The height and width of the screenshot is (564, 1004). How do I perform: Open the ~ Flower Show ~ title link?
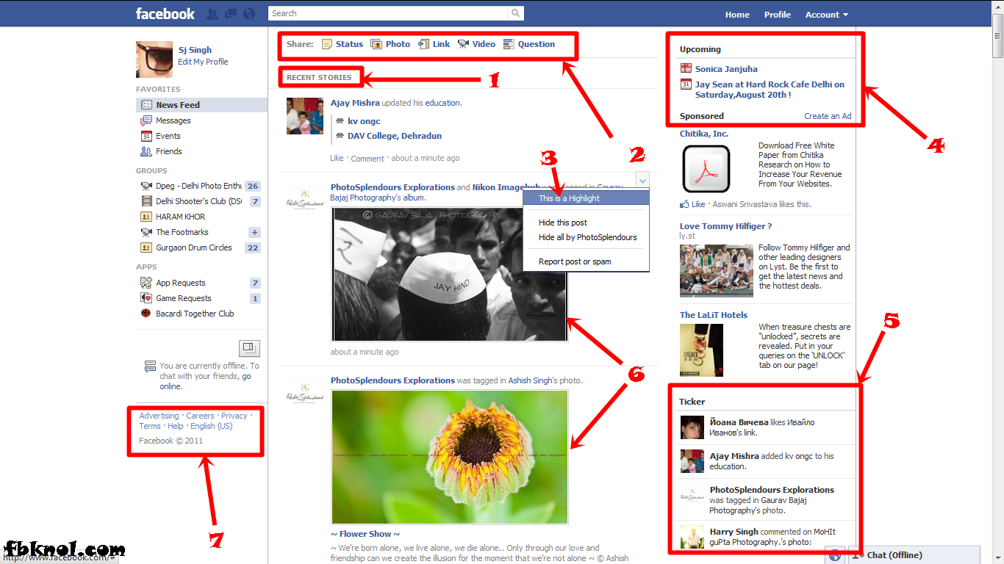tap(365, 534)
